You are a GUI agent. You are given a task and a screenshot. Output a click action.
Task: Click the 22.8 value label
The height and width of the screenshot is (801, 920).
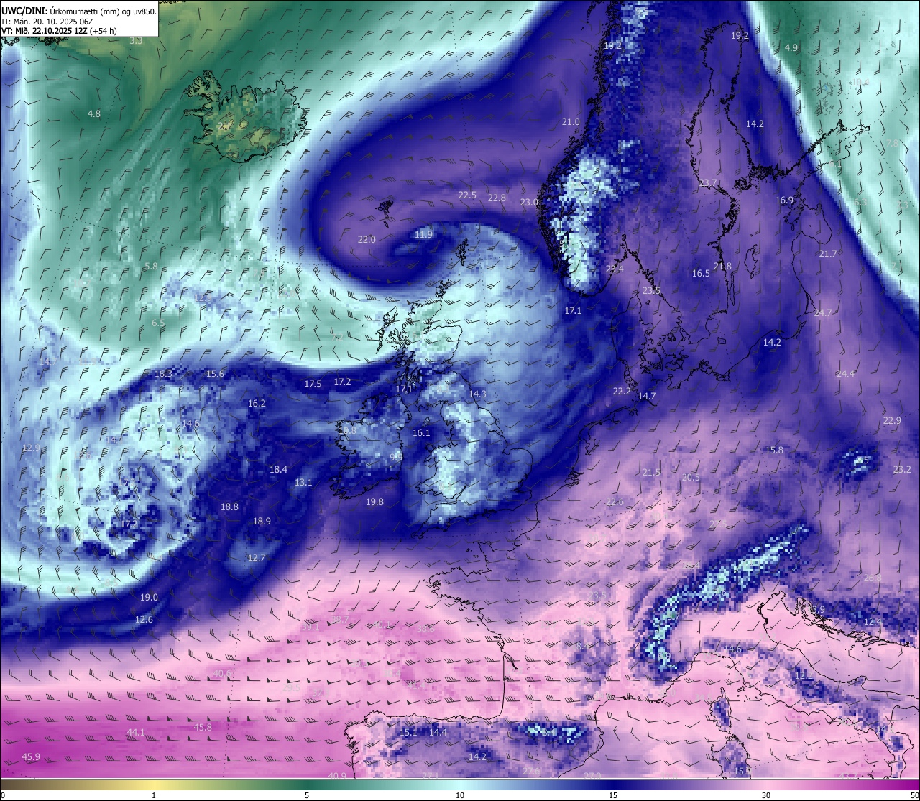(497, 198)
